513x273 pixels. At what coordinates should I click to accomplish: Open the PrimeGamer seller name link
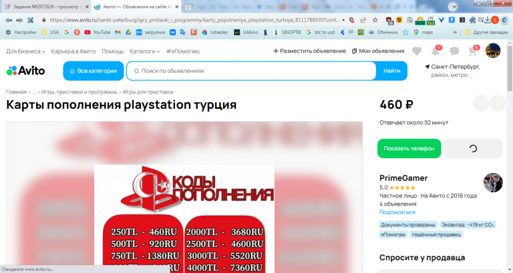coord(403,178)
